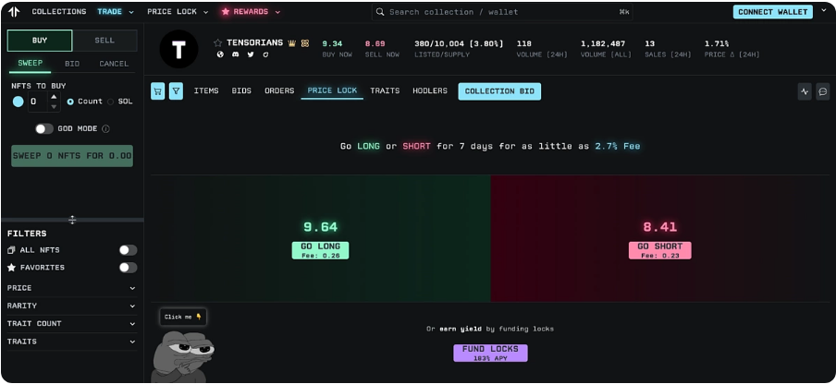Image resolution: width=836 pixels, height=384 pixels.
Task: Click the gold crown badge icon
Action: pyautogui.click(x=291, y=43)
